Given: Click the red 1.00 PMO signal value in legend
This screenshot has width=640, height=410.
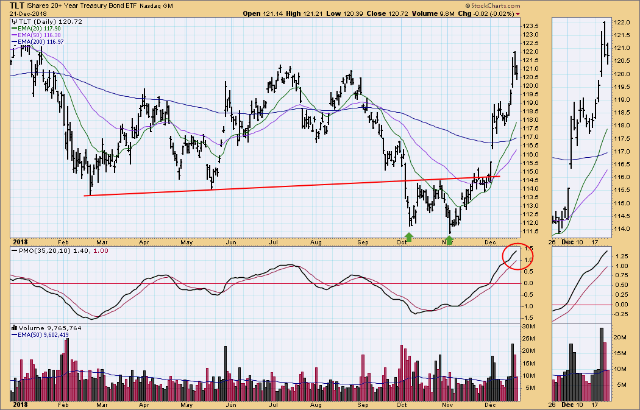Looking at the screenshot, I should point(101,251).
